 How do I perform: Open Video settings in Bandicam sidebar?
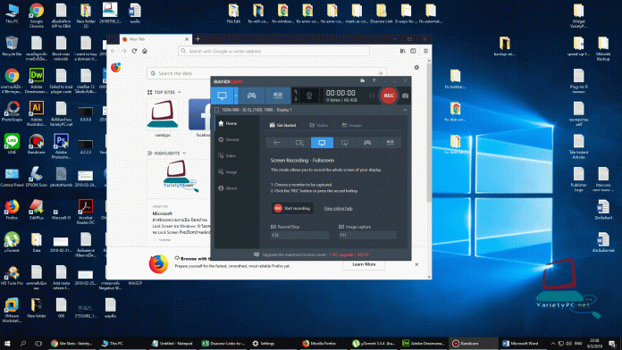(x=237, y=155)
